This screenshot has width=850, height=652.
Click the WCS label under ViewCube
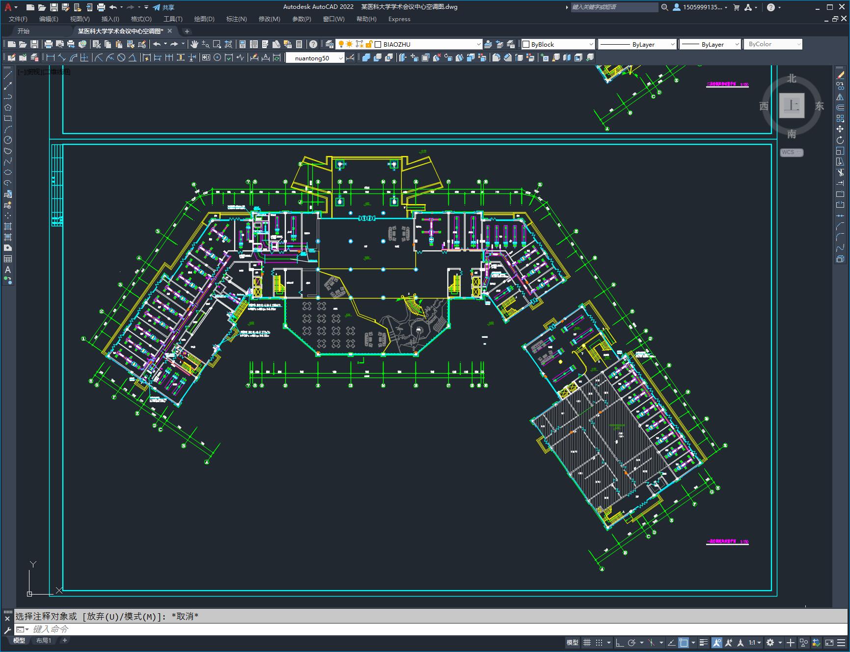click(791, 152)
